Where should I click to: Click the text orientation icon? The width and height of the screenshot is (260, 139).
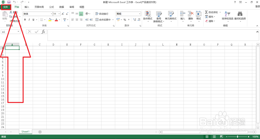click(87, 14)
